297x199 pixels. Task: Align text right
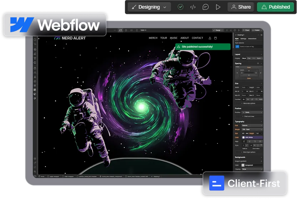tap(255, 141)
